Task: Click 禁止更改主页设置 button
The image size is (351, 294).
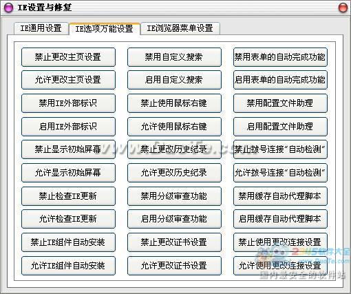Action: pos(68,57)
